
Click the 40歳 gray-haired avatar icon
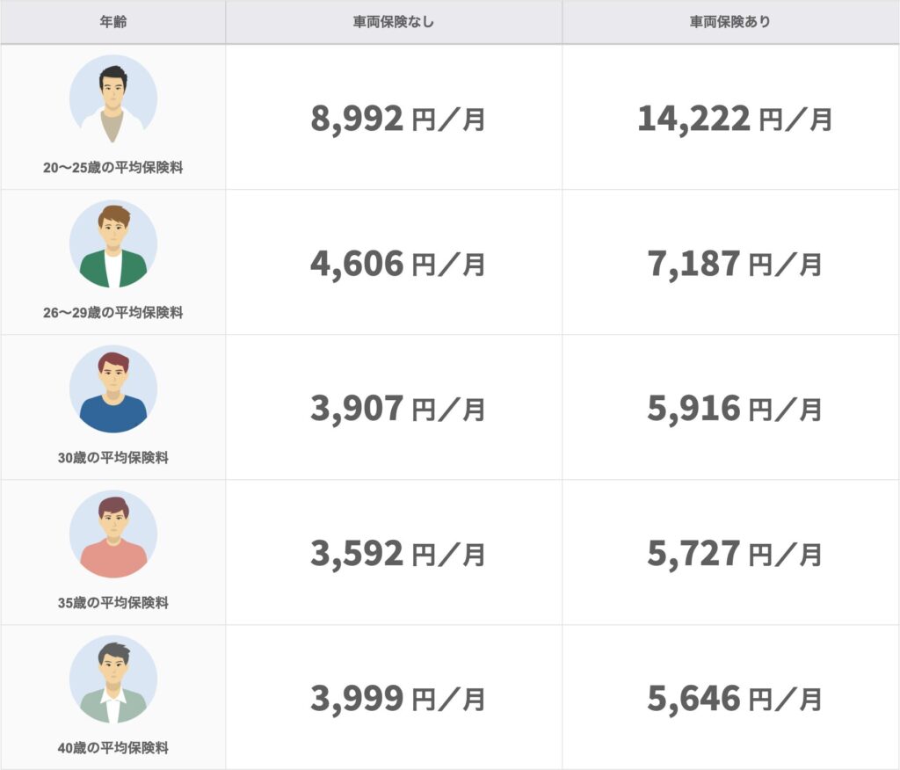(x=113, y=679)
